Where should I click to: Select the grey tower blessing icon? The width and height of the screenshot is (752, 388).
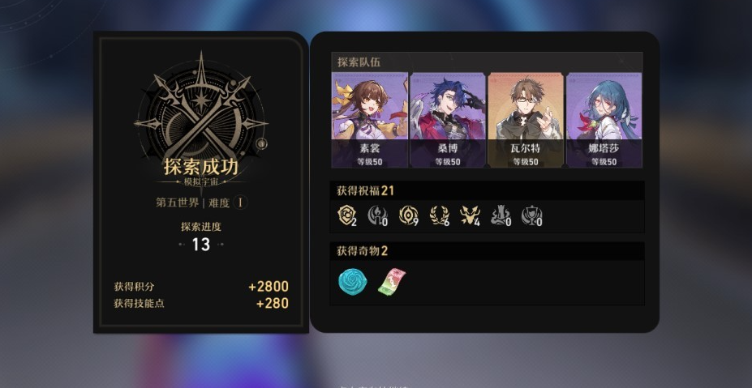(x=501, y=215)
